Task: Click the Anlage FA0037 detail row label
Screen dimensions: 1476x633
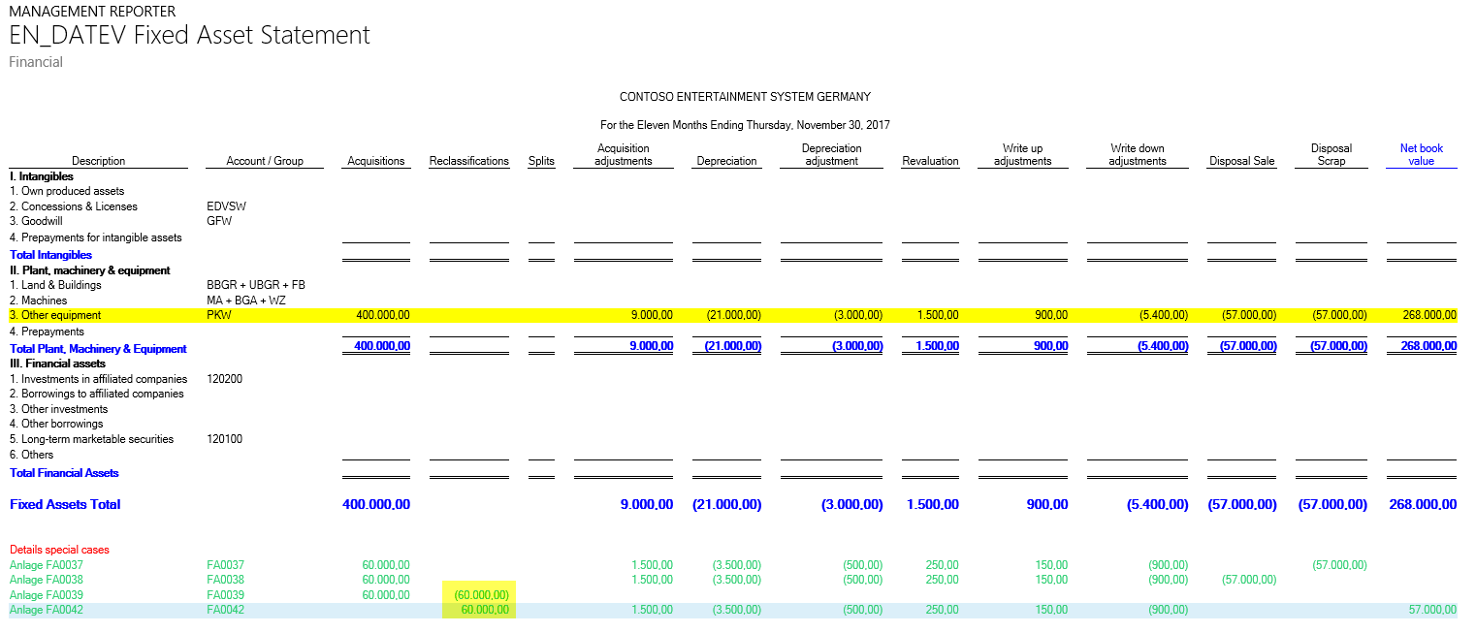Action: [46, 565]
